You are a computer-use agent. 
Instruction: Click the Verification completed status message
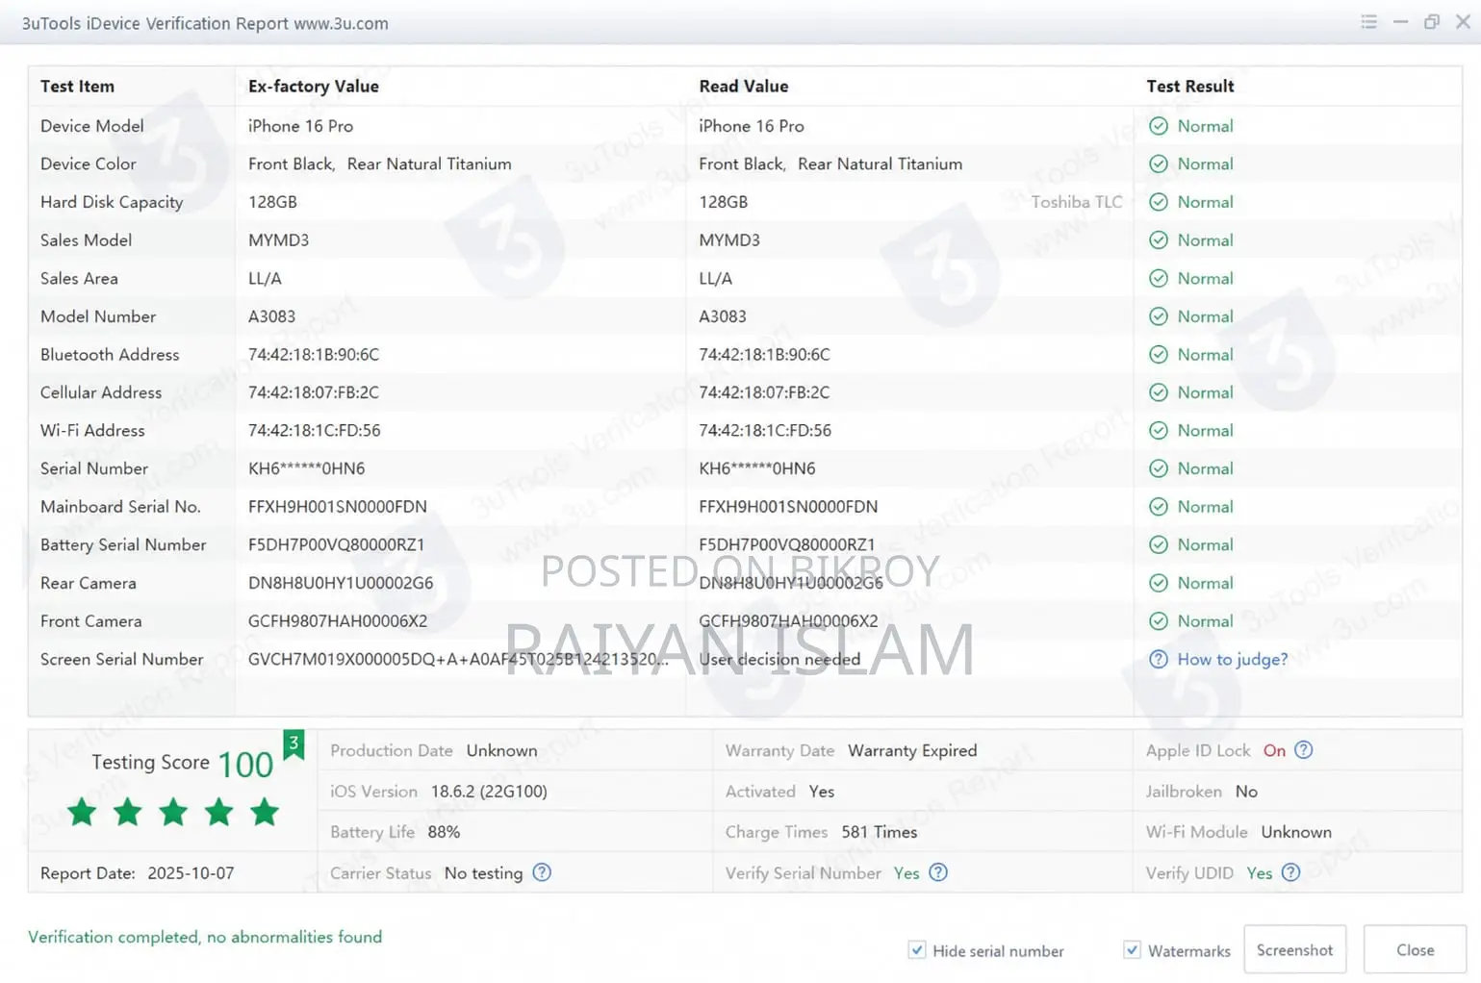[x=205, y=937]
